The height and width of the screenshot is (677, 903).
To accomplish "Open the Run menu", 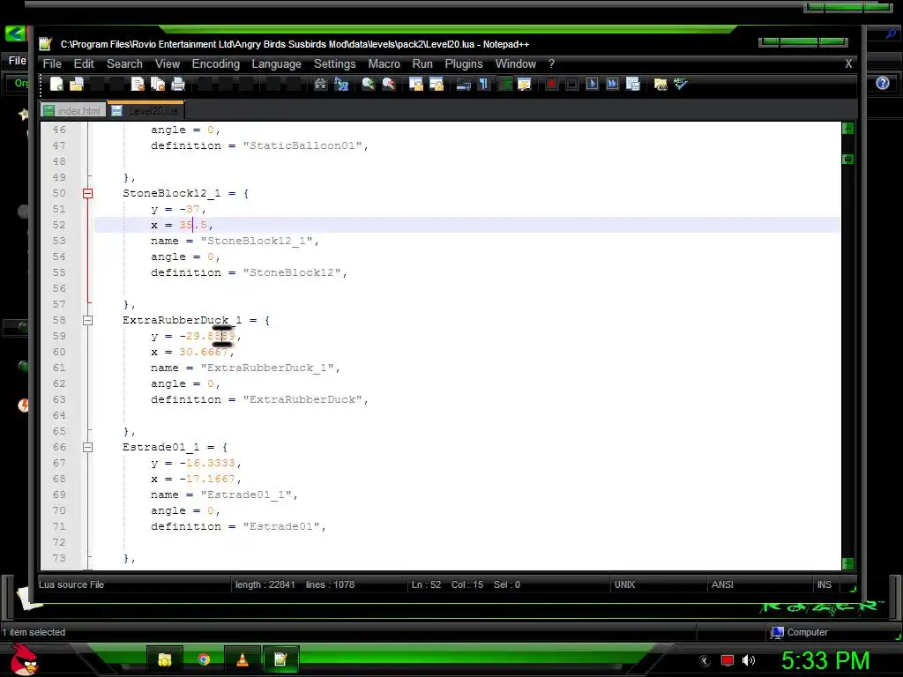I will coord(422,63).
